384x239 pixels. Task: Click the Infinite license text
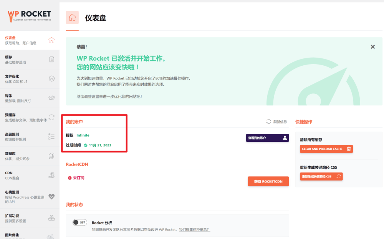click(83, 135)
